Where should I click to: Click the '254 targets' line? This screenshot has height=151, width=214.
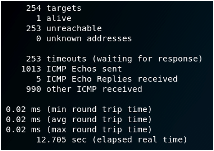click(x=54, y=8)
